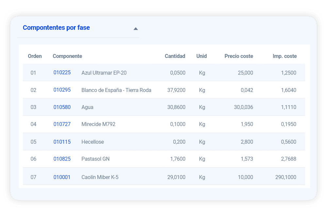Open component code 010225
The image size is (327, 216).
tap(62, 73)
